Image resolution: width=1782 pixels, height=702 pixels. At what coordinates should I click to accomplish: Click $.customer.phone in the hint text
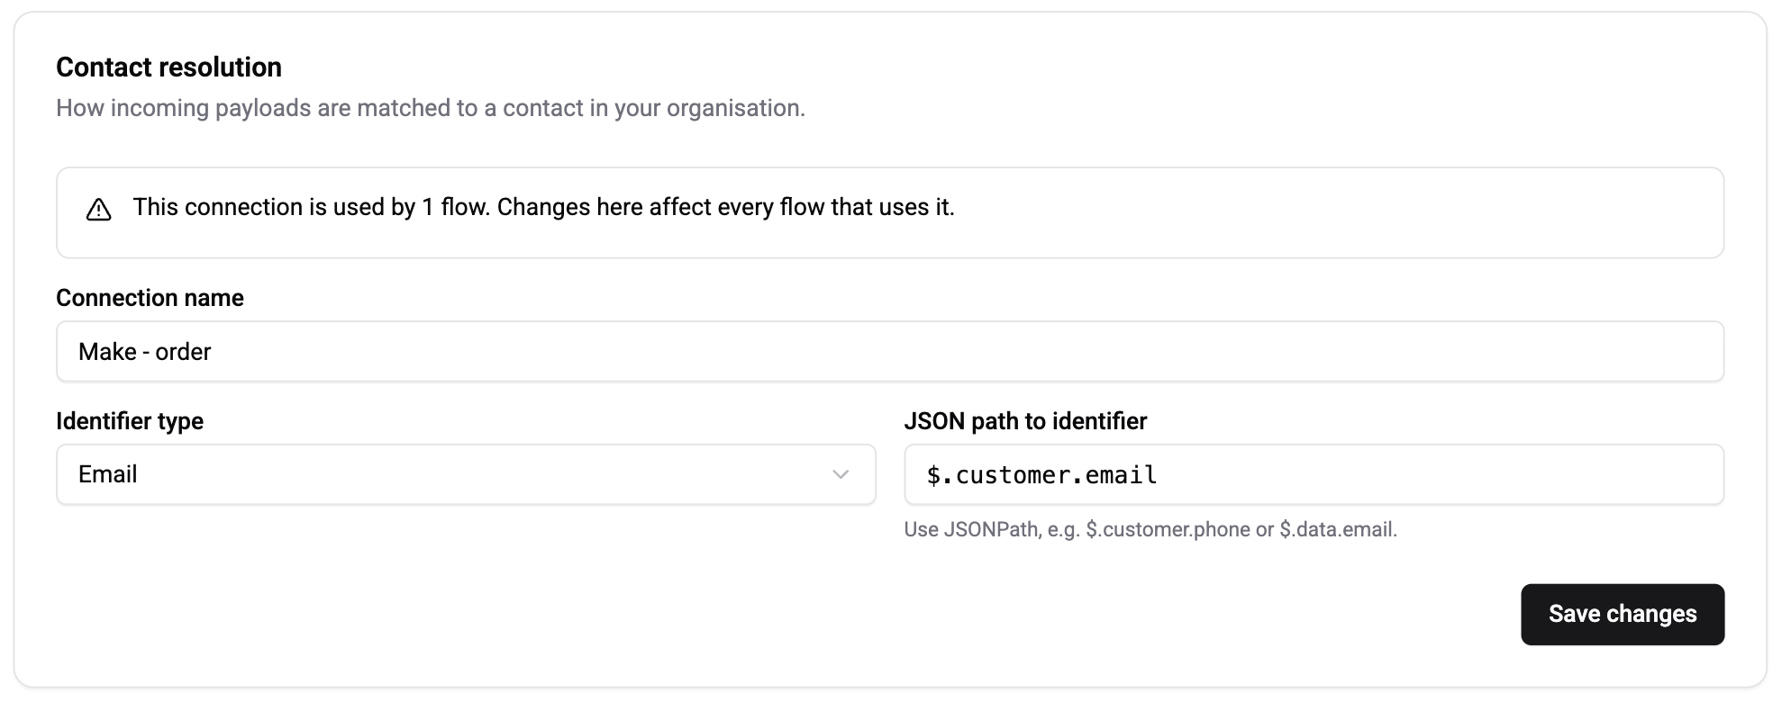[1166, 529]
